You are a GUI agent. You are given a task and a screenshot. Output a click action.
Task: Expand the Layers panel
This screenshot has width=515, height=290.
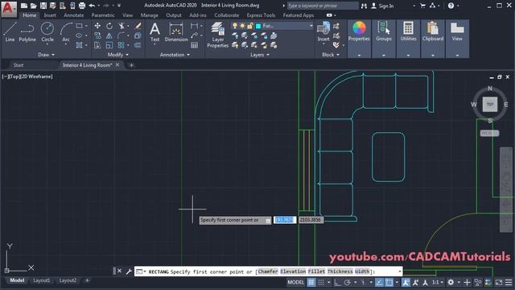click(x=260, y=55)
